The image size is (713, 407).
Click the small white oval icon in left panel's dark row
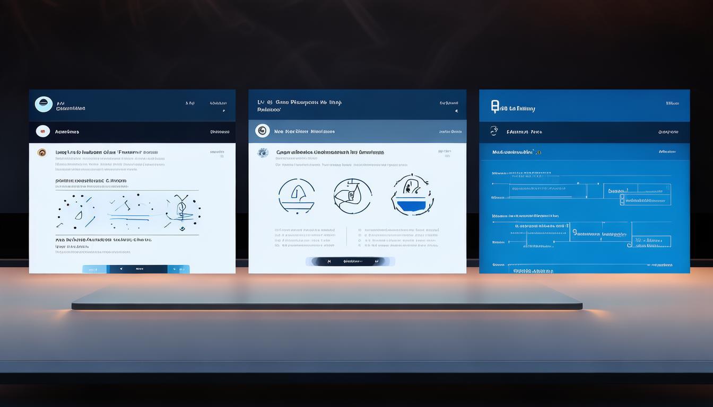click(43, 131)
